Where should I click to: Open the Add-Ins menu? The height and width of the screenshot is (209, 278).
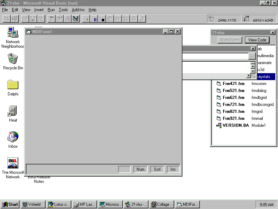pos(78,10)
